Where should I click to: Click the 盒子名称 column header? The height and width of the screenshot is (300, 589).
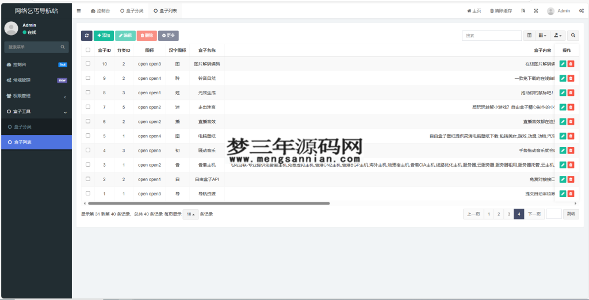coord(206,50)
